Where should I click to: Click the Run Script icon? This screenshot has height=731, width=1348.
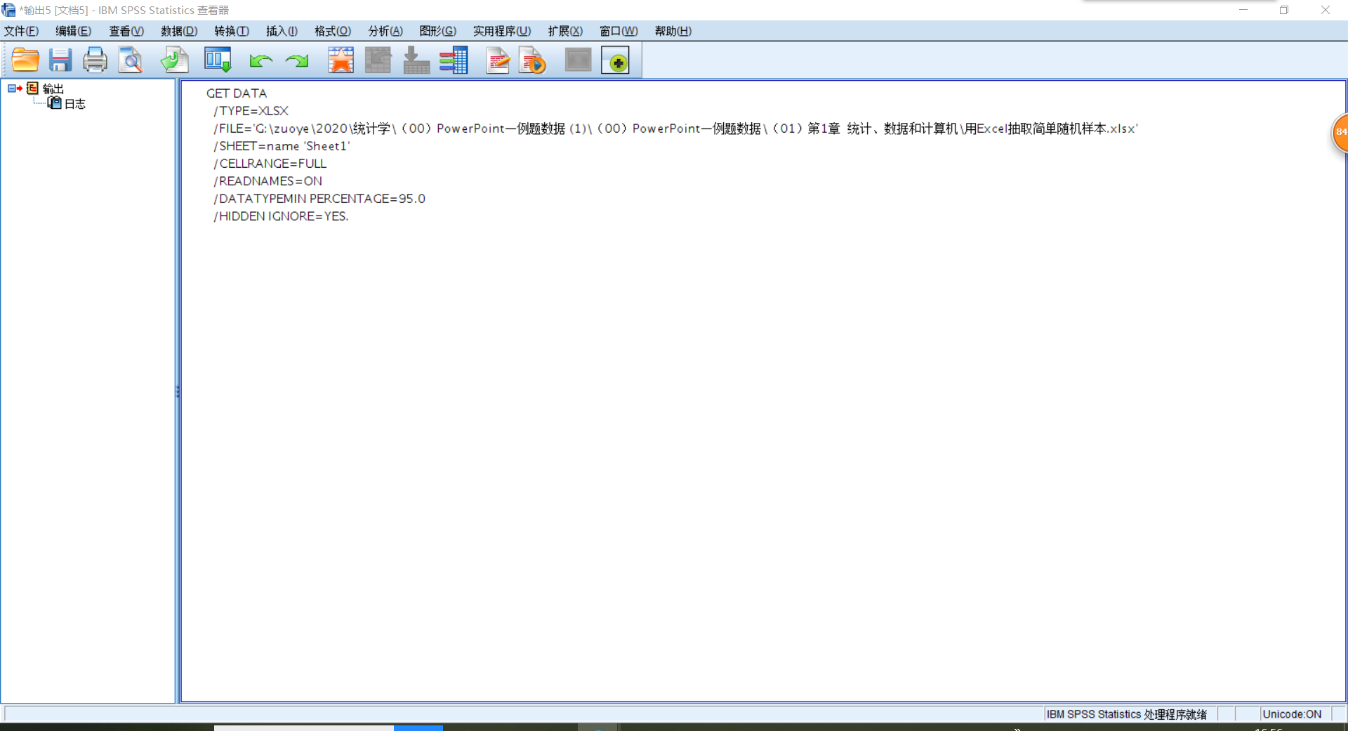pos(533,60)
